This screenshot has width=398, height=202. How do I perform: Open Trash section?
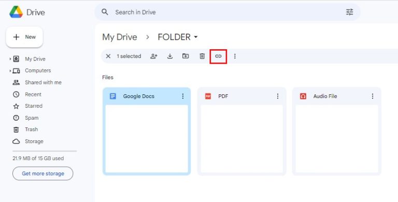pos(31,129)
